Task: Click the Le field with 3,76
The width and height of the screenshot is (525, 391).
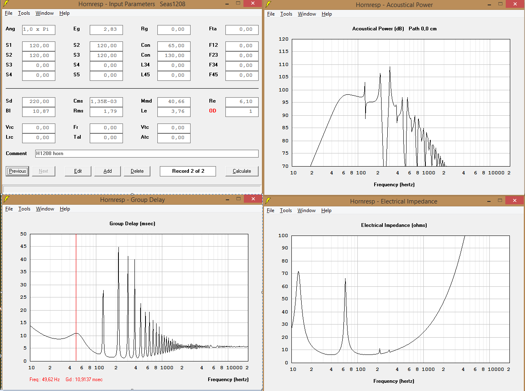Action: [174, 112]
